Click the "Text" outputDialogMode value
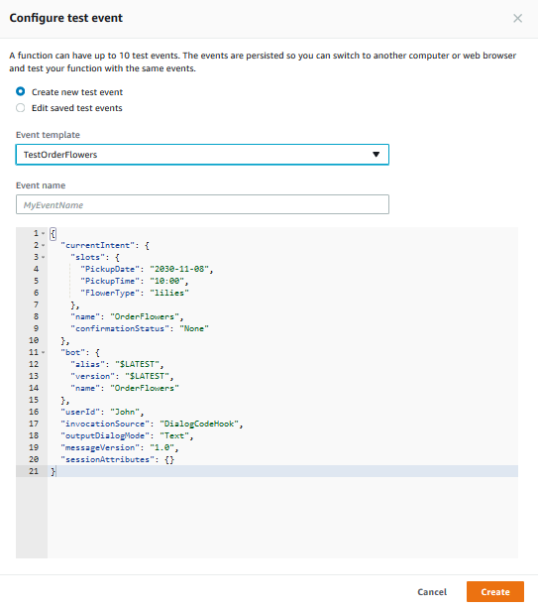 tap(174, 435)
